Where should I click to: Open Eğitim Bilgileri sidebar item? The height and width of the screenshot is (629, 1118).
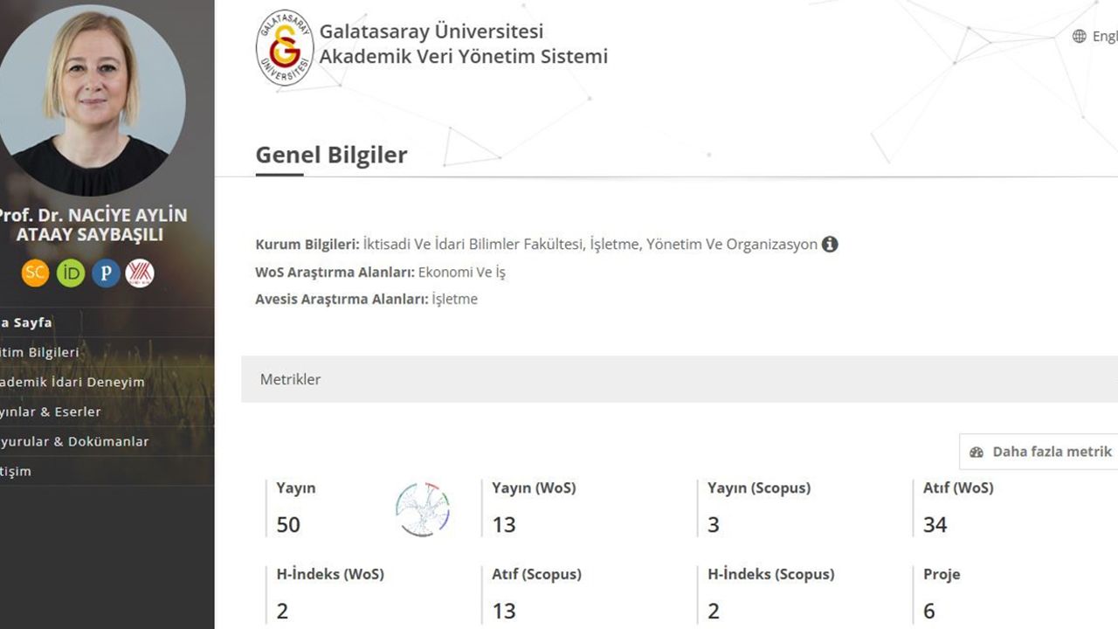click(38, 352)
